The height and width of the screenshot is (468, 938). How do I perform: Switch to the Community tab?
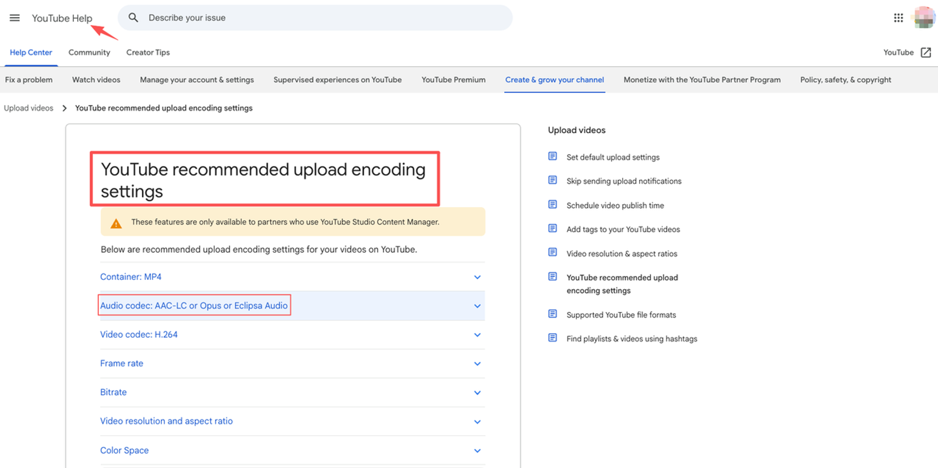(89, 52)
